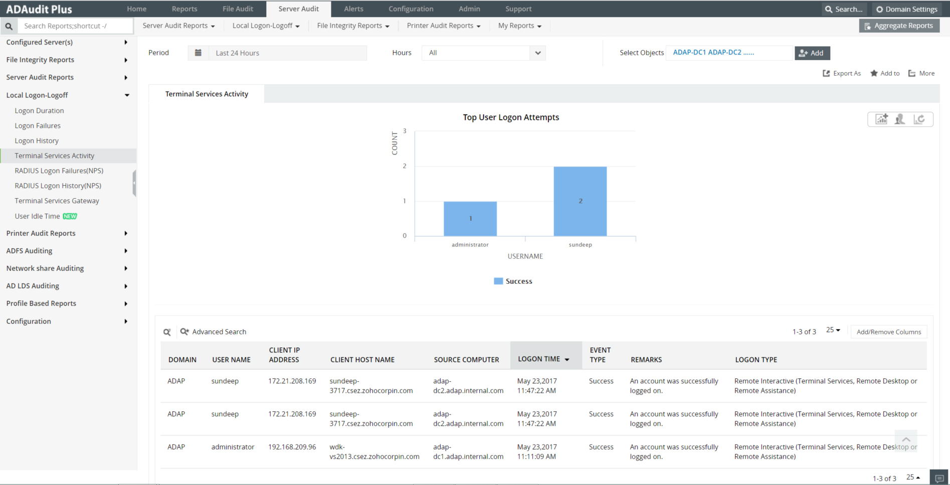Open Advanced Search in table
The image size is (950, 485).
point(214,332)
